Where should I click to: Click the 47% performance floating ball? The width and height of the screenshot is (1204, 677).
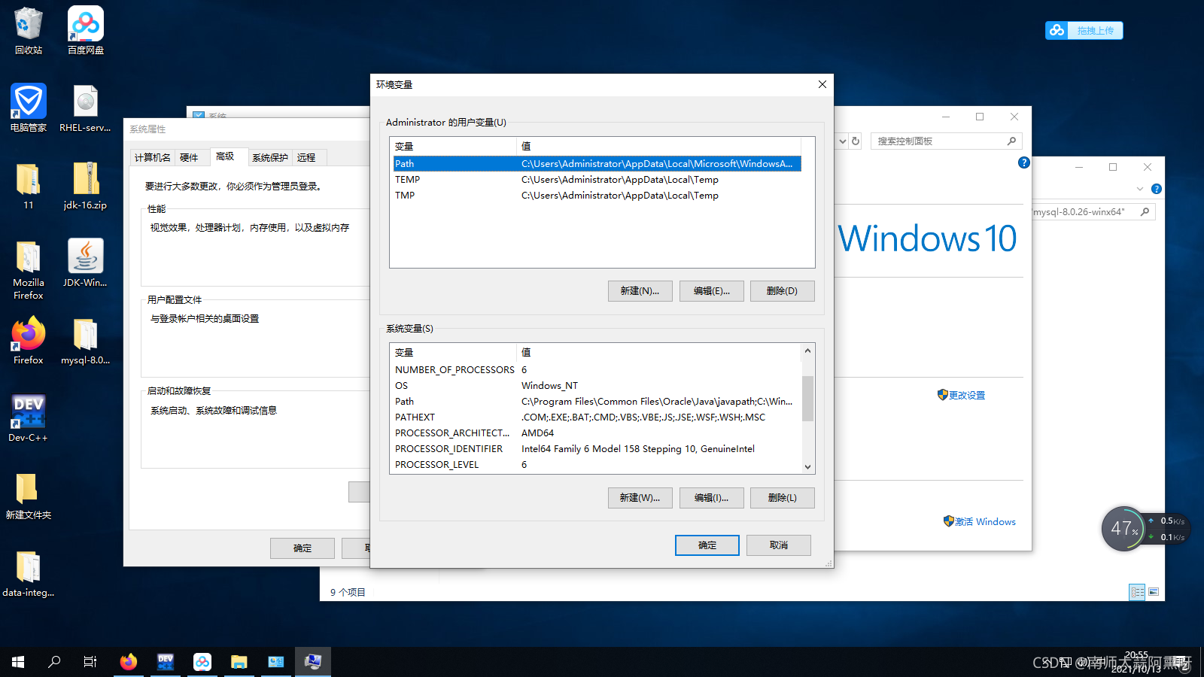click(1123, 529)
